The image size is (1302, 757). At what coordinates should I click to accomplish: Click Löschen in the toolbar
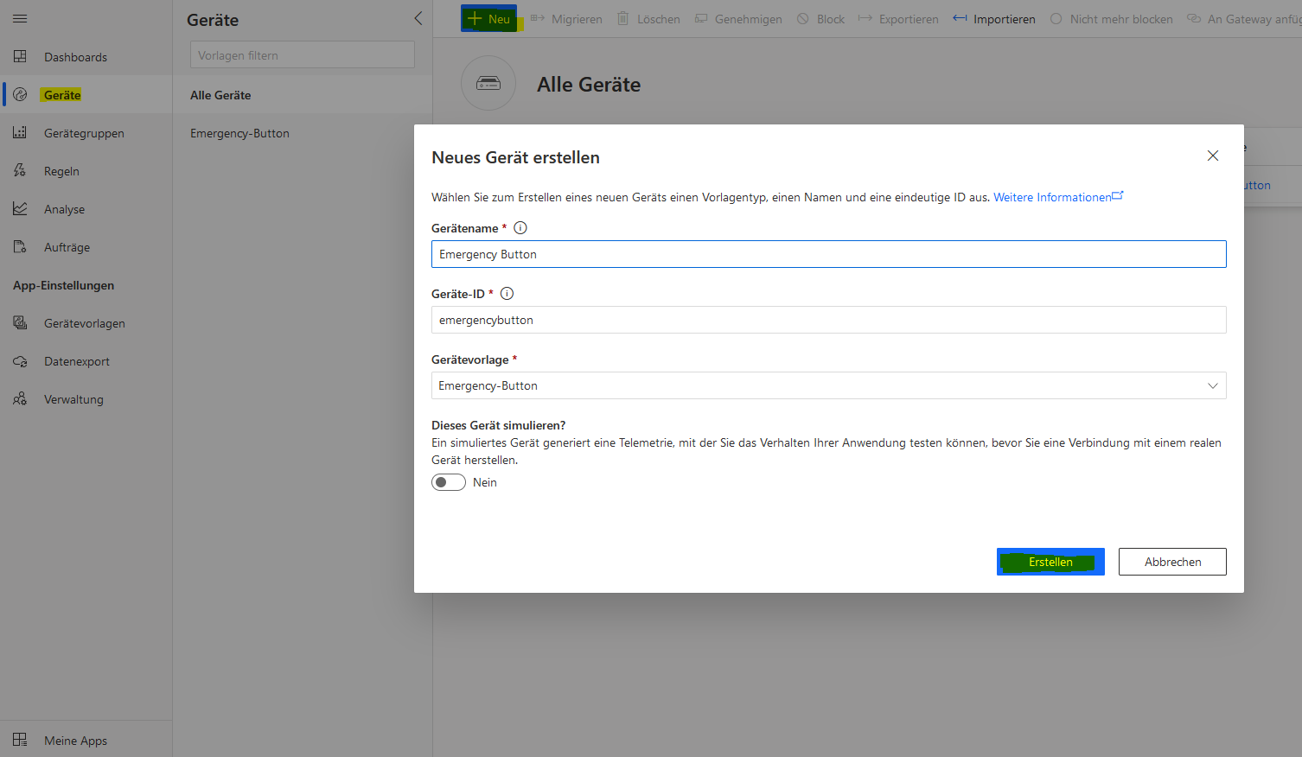point(648,19)
